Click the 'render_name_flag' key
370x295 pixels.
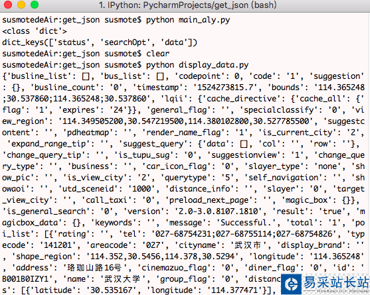click(x=183, y=133)
